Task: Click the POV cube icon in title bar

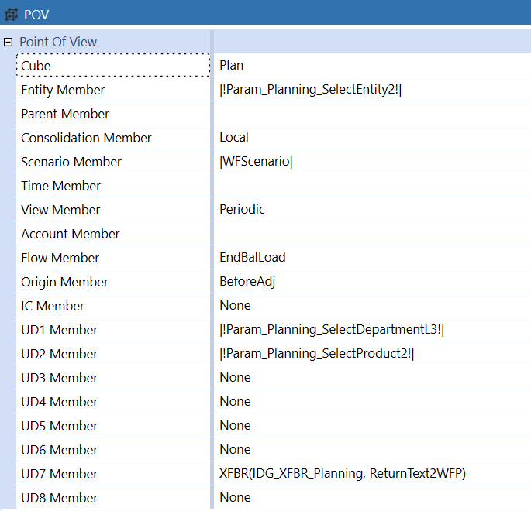Action: pyautogui.click(x=12, y=15)
